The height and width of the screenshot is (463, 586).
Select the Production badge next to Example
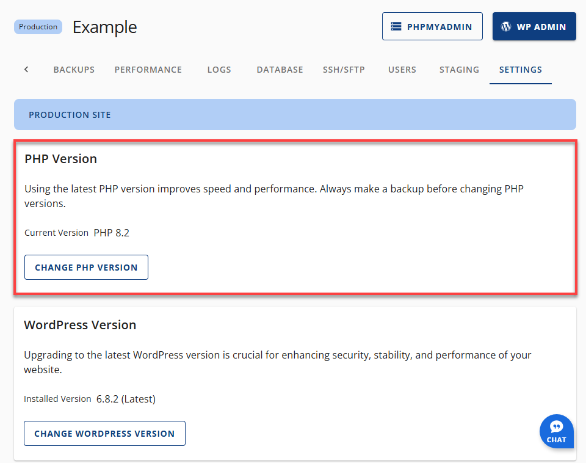point(37,26)
